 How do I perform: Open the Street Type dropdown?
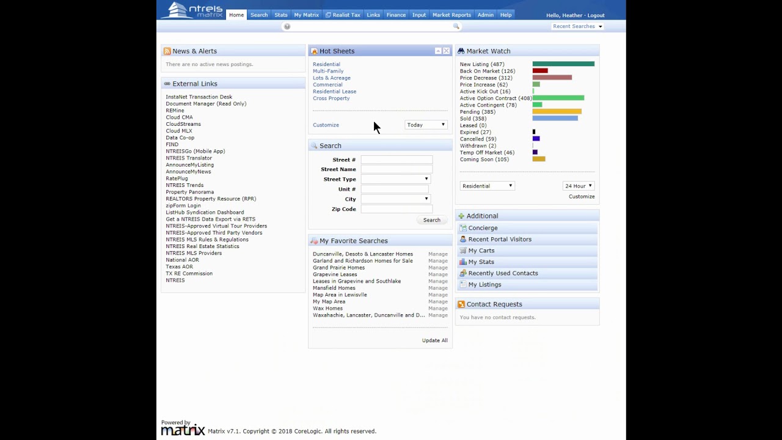(x=395, y=179)
